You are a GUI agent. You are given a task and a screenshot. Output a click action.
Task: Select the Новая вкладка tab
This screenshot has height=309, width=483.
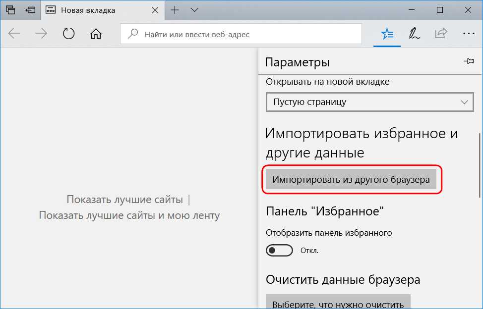[x=94, y=10]
